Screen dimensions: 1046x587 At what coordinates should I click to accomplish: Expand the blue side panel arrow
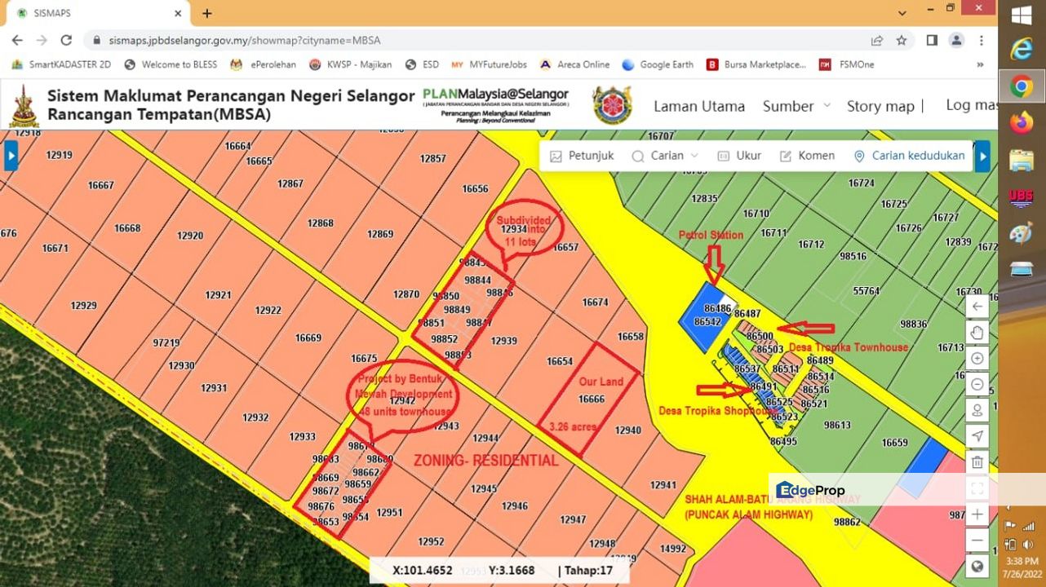10,155
